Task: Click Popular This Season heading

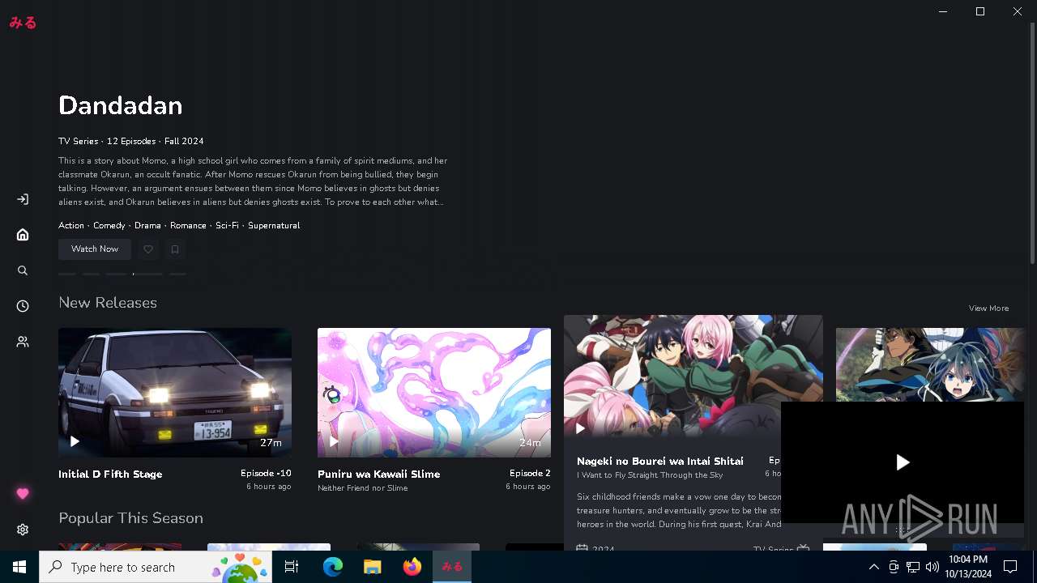Action: point(130,518)
